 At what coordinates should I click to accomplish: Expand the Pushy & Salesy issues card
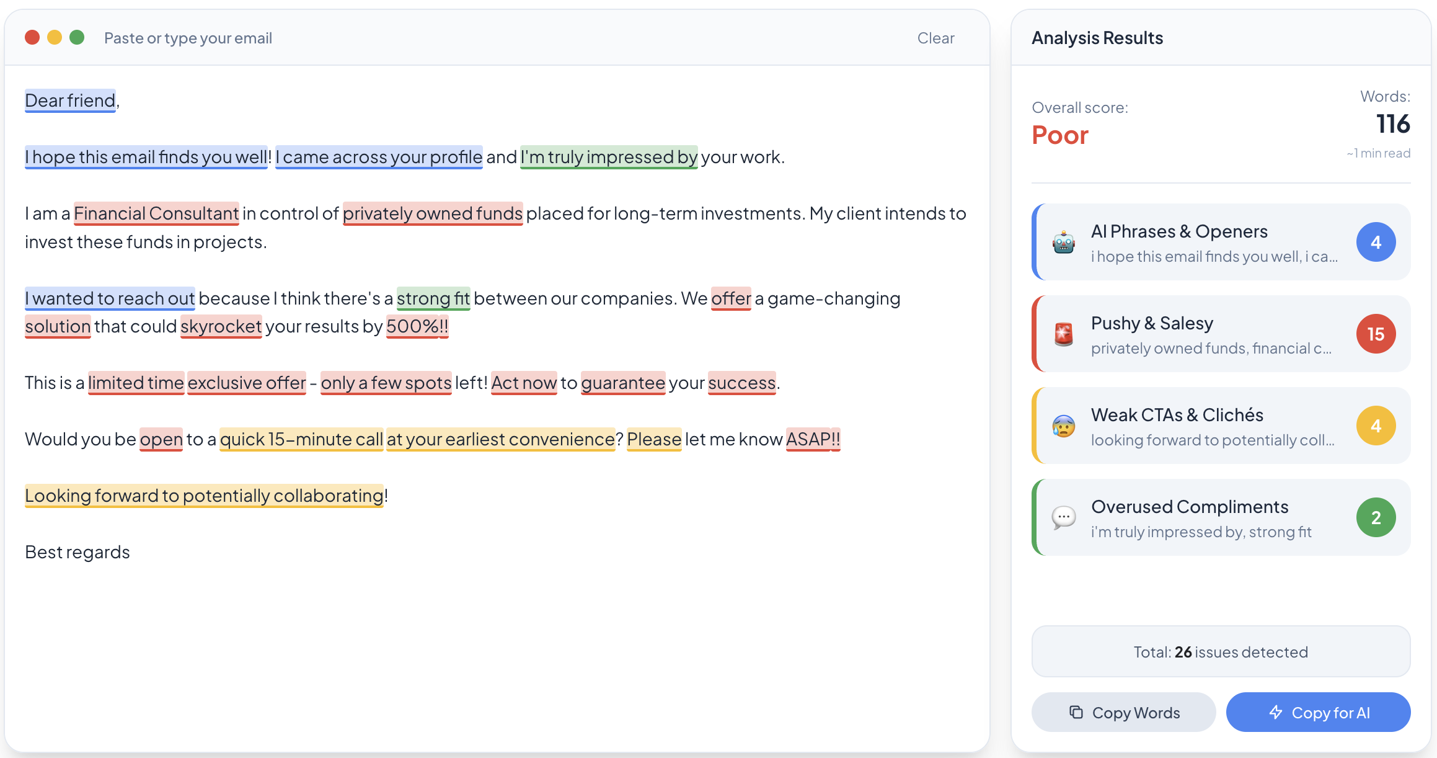coord(1220,334)
